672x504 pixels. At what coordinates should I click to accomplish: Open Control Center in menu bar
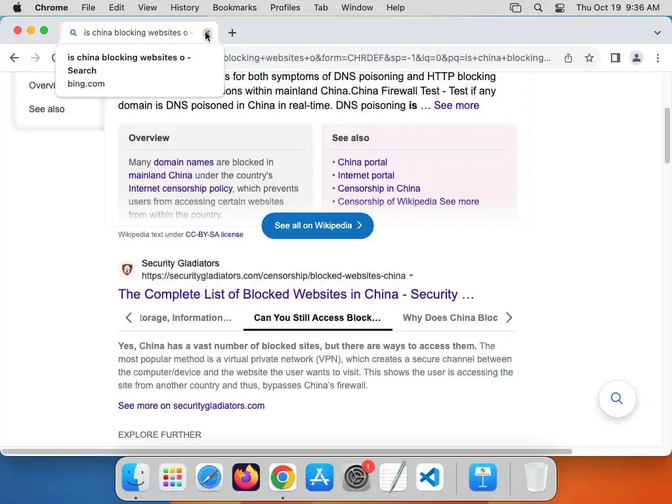pos(560,8)
